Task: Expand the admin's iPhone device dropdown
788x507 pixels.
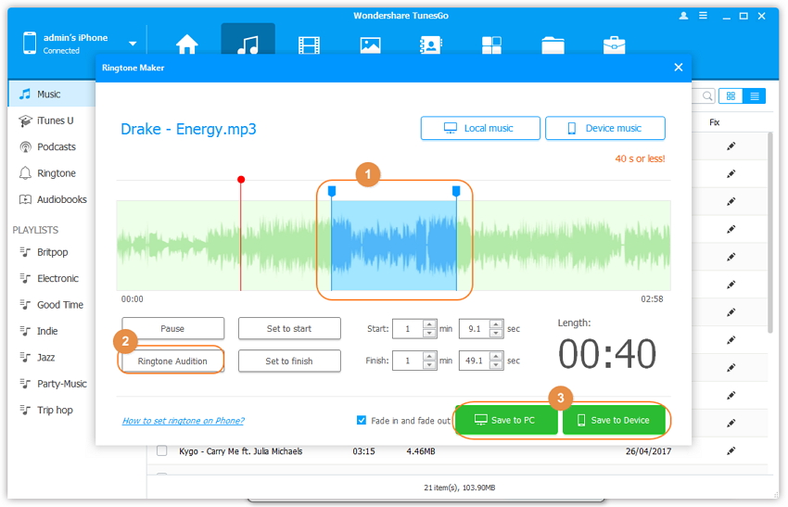Action: [x=133, y=44]
